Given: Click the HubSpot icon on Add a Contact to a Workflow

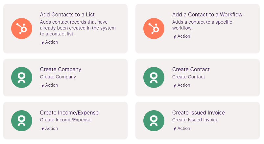Looking at the screenshot, I should pyautogui.click(x=154, y=29).
